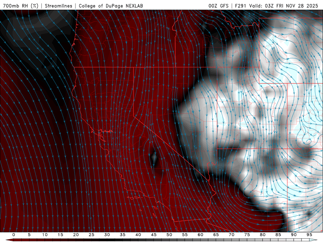Select the colorbar value label '65'
This screenshot has height=242, width=323.
tap(216, 235)
